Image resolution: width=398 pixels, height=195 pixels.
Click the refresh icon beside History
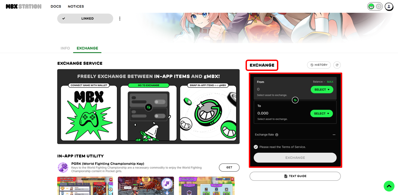coord(337,65)
